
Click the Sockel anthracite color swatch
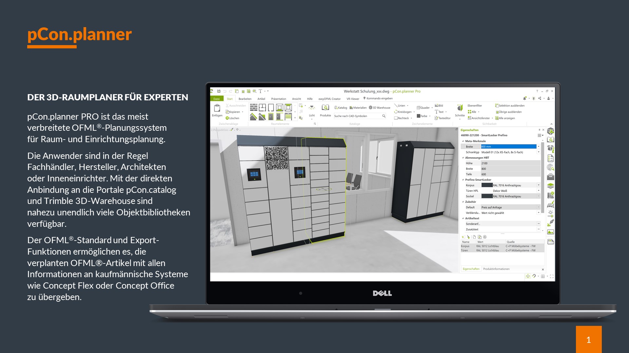tap(487, 196)
